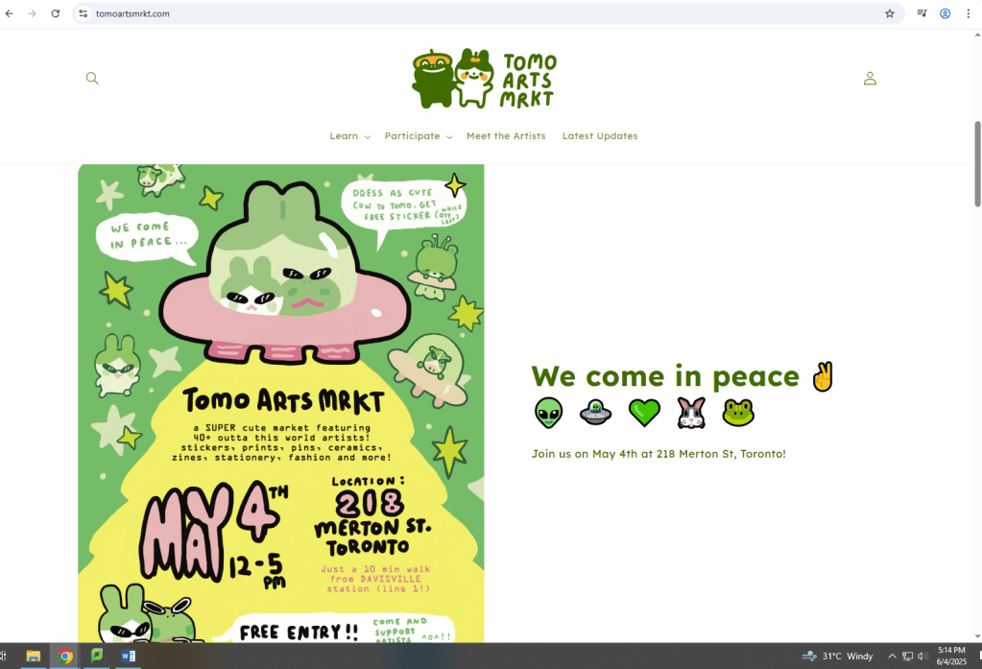Click the Tomo Arts Mrkt logo

(484, 79)
